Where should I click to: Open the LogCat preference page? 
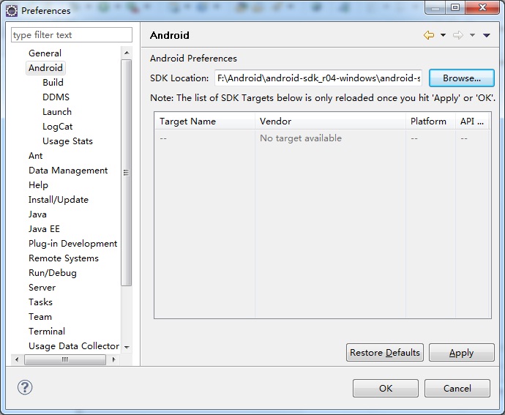click(57, 127)
